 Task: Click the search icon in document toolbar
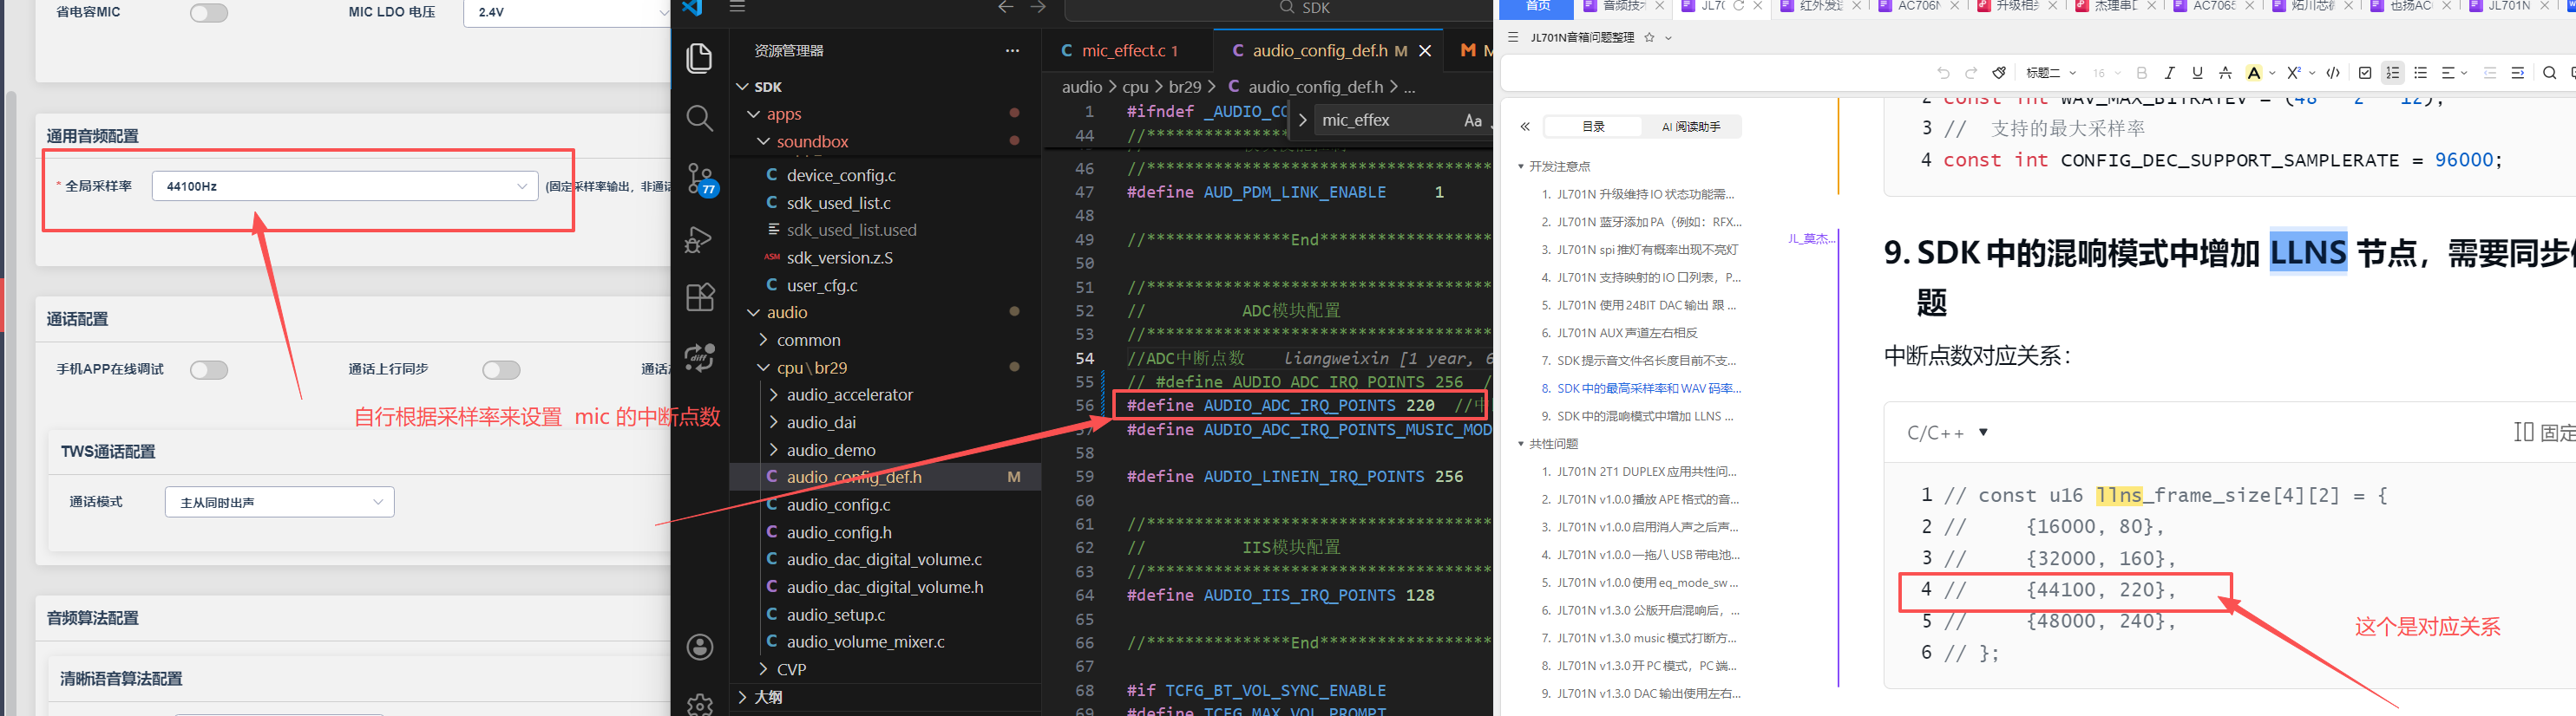click(2549, 73)
